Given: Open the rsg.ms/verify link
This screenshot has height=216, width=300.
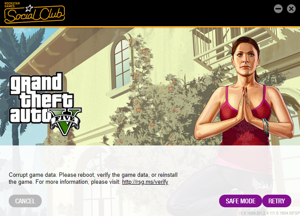Looking at the screenshot, I should 145,182.
